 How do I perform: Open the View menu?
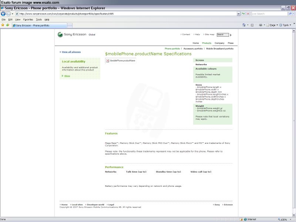pyautogui.click(x=18, y=20)
